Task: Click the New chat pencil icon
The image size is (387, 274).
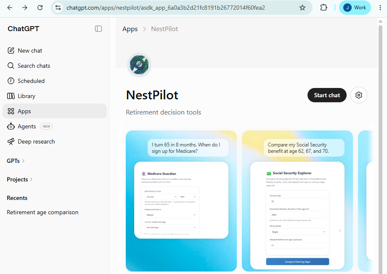Action: pos(11,51)
